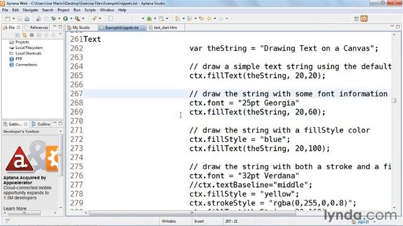Click the Save toolbar icon

(20, 18)
